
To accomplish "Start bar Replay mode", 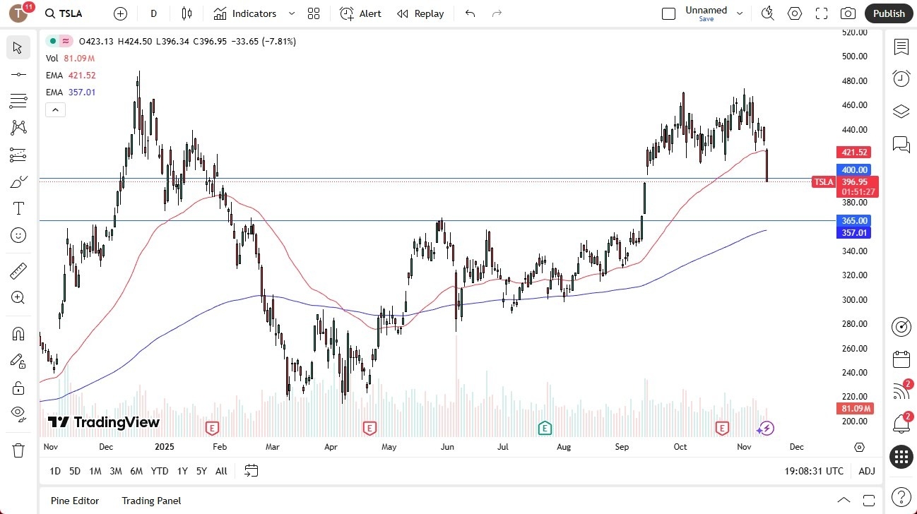I will [x=420, y=13].
